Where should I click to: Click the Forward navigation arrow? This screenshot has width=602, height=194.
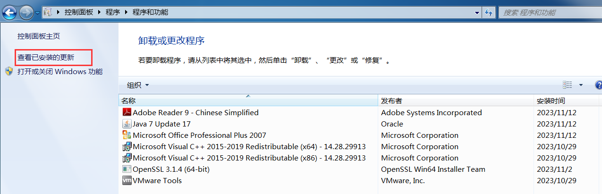pyautogui.click(x=26, y=12)
